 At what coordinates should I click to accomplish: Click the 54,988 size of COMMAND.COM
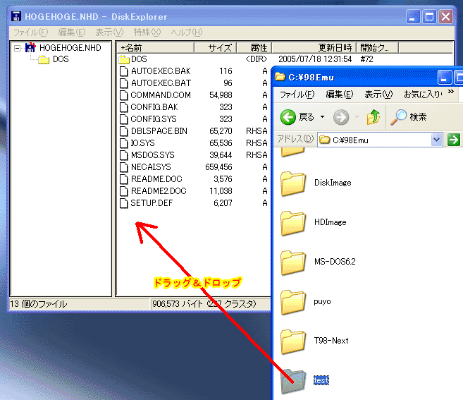coord(221,95)
